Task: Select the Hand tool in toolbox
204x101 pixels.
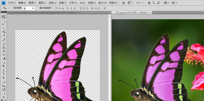Action: point(4,93)
